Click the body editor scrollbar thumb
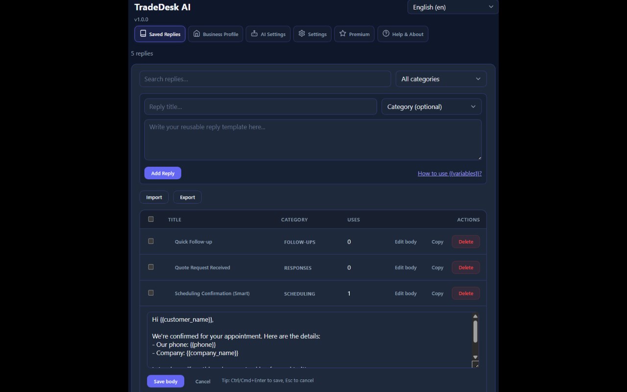 [x=475, y=332]
